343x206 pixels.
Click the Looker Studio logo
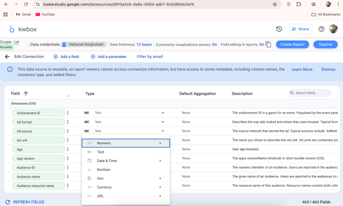[12, 29]
